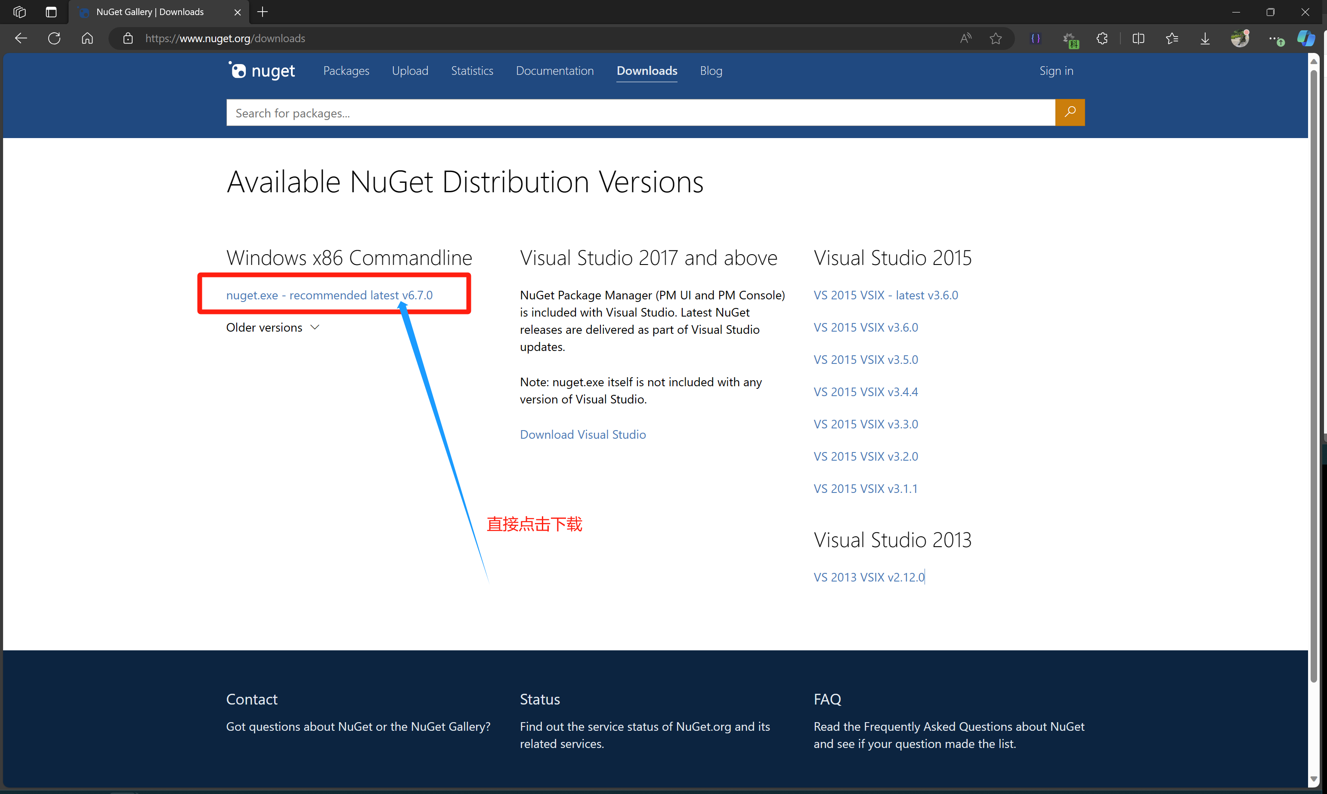Open the curly braces extension icon
The height and width of the screenshot is (794, 1327).
pos(1035,39)
